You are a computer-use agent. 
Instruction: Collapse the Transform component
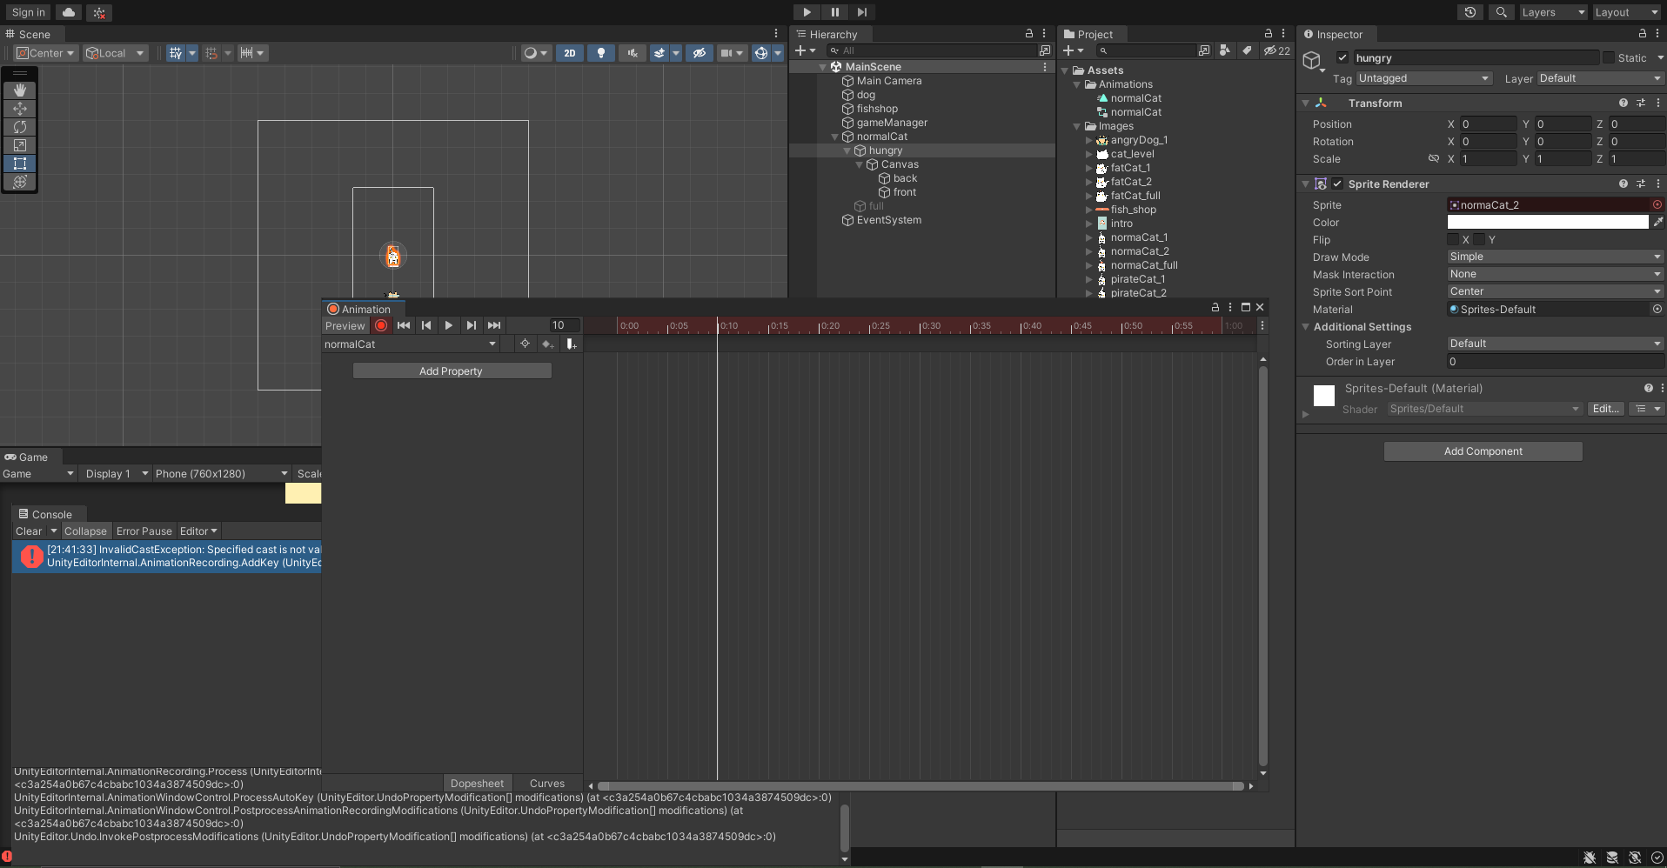click(x=1305, y=103)
